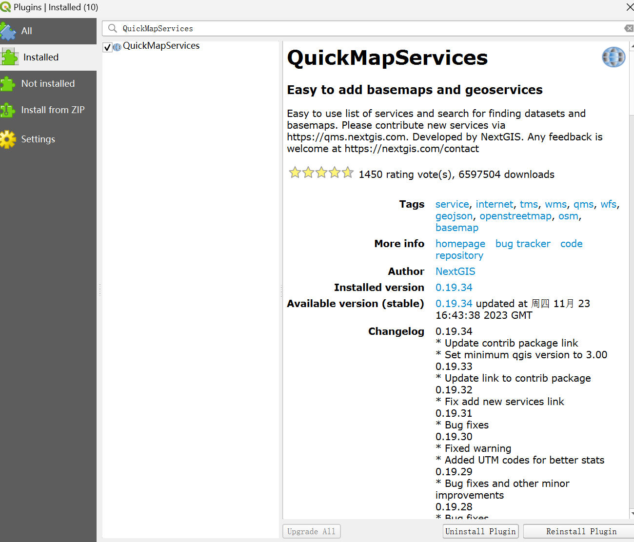Click Reinstall Plugin button
The image size is (634, 542).
pos(579,531)
